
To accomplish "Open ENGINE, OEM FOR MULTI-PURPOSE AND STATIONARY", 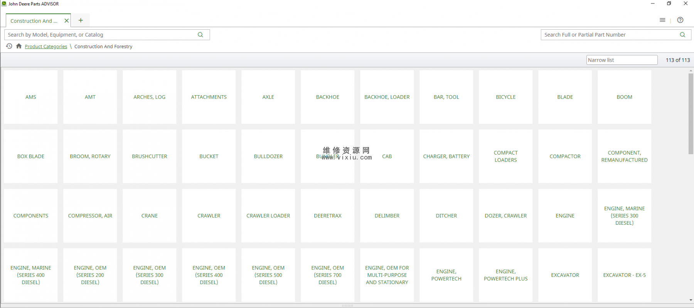I will (x=387, y=275).
